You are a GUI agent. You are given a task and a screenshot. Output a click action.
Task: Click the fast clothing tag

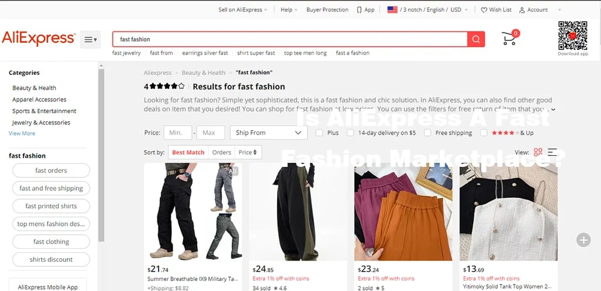click(x=51, y=242)
